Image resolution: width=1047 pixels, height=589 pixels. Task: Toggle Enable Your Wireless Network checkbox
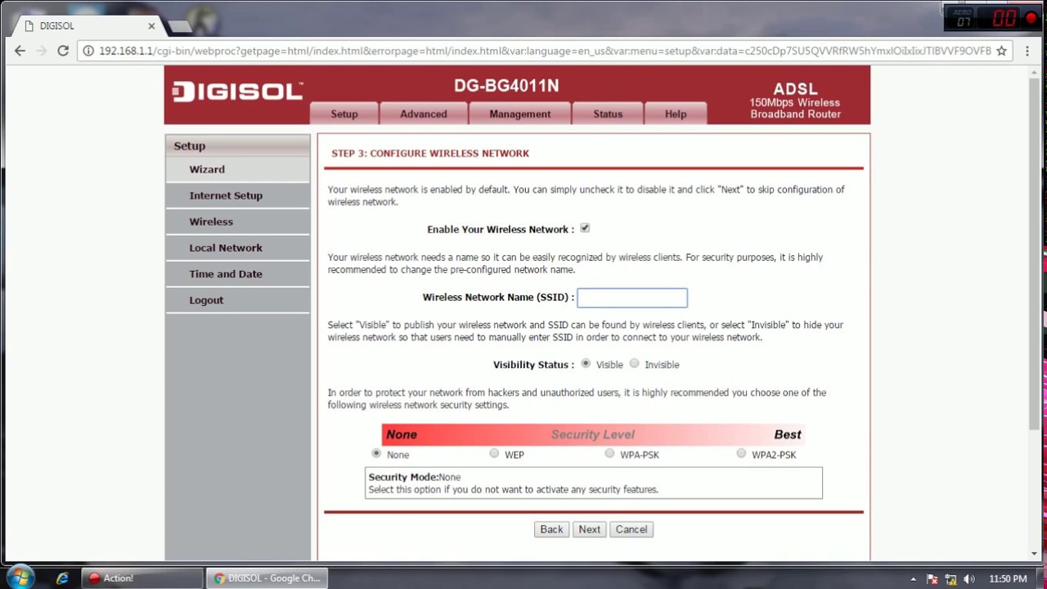[x=585, y=229]
